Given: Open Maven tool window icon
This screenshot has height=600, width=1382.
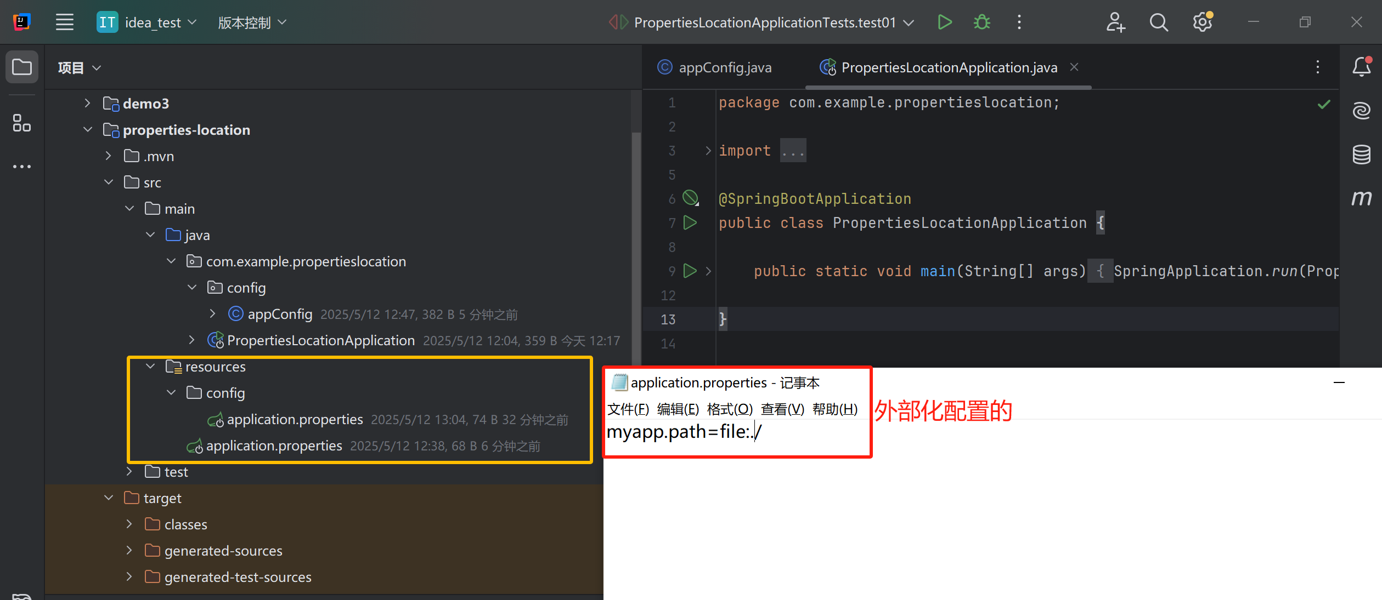Looking at the screenshot, I should (x=1361, y=198).
